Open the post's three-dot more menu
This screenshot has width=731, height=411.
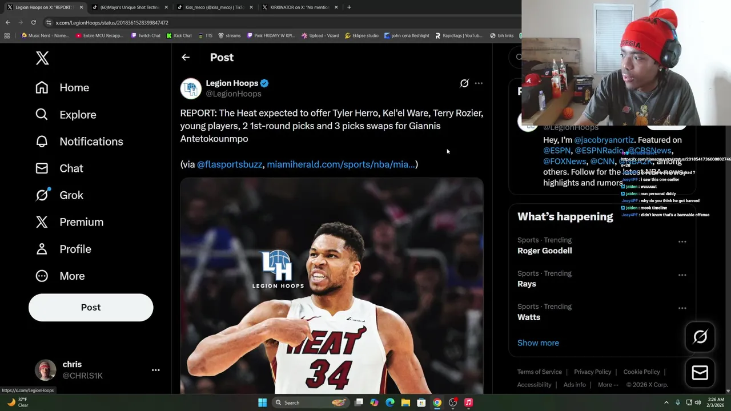(x=479, y=83)
